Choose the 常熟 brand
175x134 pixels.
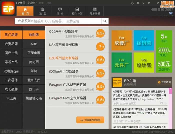pos(34,71)
